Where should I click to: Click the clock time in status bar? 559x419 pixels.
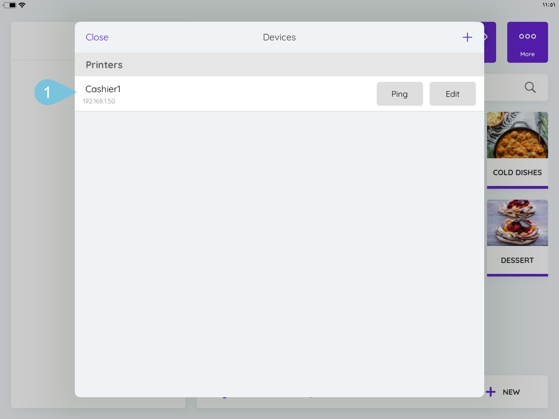click(548, 5)
